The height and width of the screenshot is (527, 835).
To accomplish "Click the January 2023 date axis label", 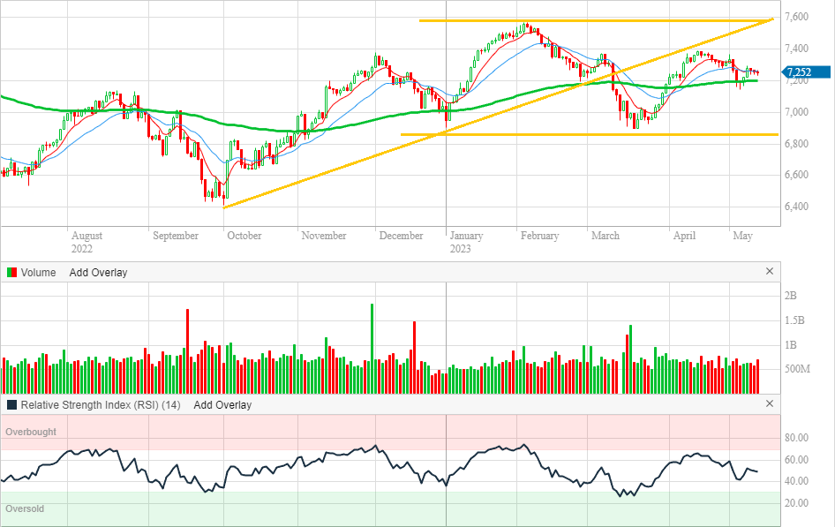I will [465, 242].
